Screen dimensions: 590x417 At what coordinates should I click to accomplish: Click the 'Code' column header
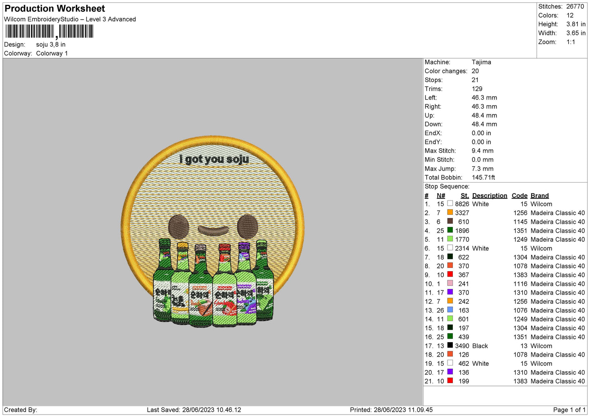coord(520,196)
